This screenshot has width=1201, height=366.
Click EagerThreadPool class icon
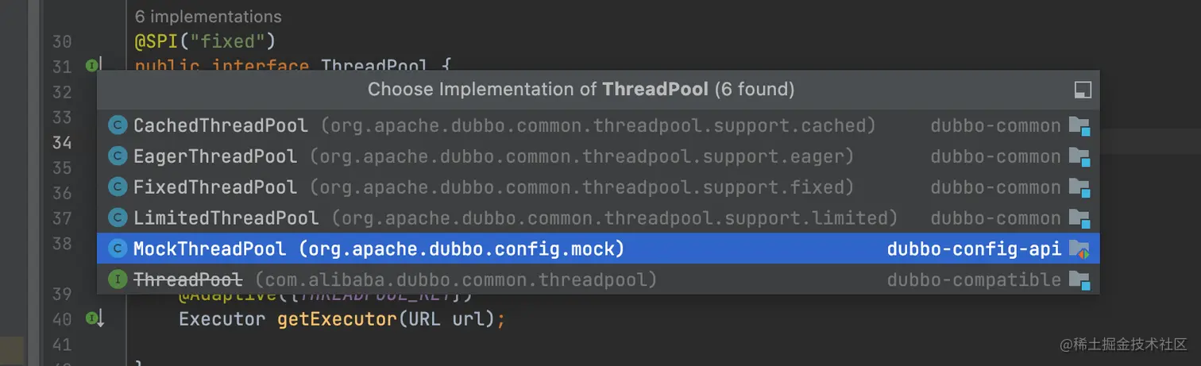(118, 156)
